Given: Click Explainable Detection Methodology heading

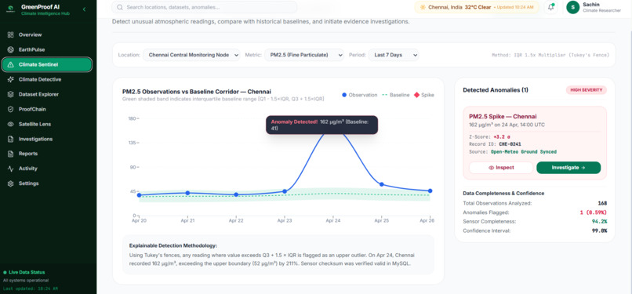Looking at the screenshot, I should pyautogui.click(x=173, y=245).
